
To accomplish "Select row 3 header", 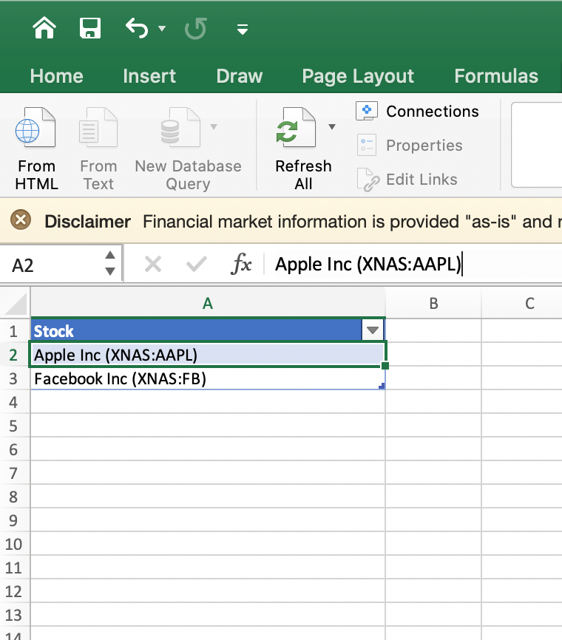I will point(14,378).
